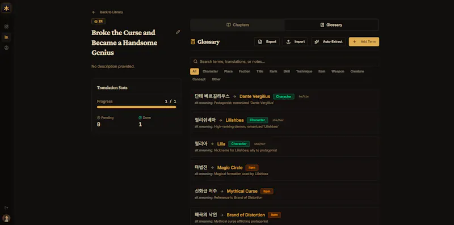Click the Add Term button

pyautogui.click(x=364, y=41)
